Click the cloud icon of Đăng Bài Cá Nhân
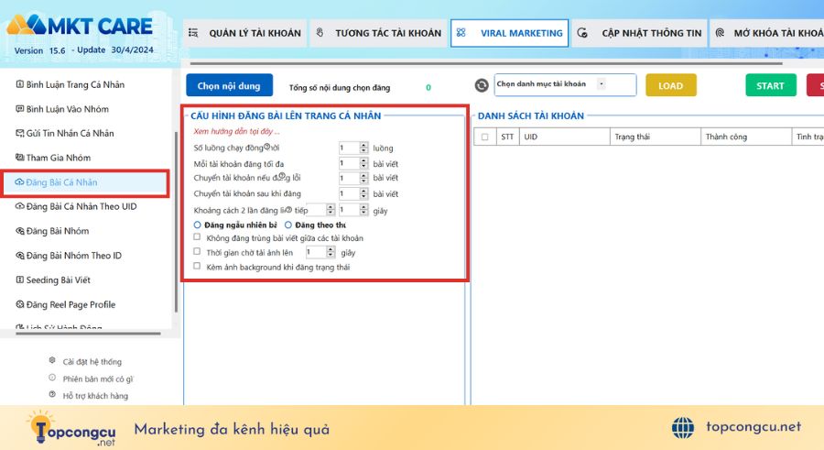This screenshot has width=824, height=450. click(x=19, y=182)
